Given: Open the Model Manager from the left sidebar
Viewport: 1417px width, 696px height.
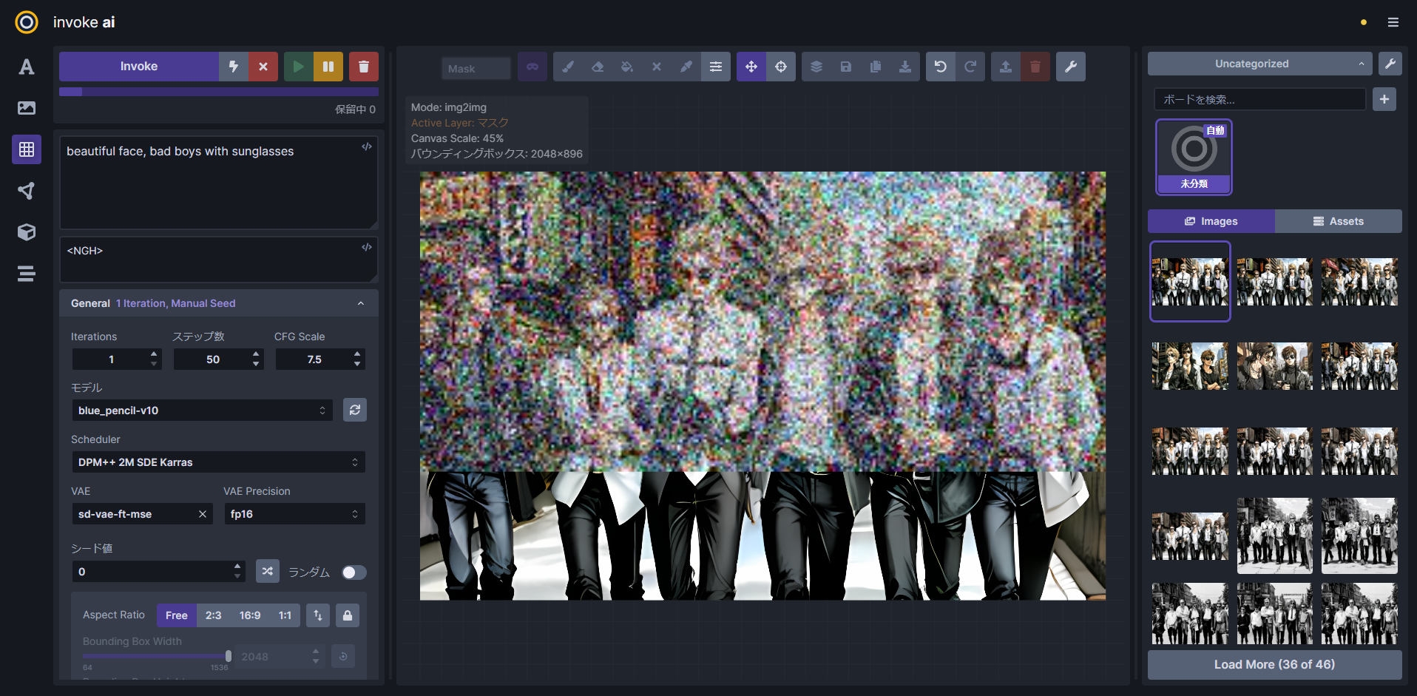Looking at the screenshot, I should click(x=26, y=232).
